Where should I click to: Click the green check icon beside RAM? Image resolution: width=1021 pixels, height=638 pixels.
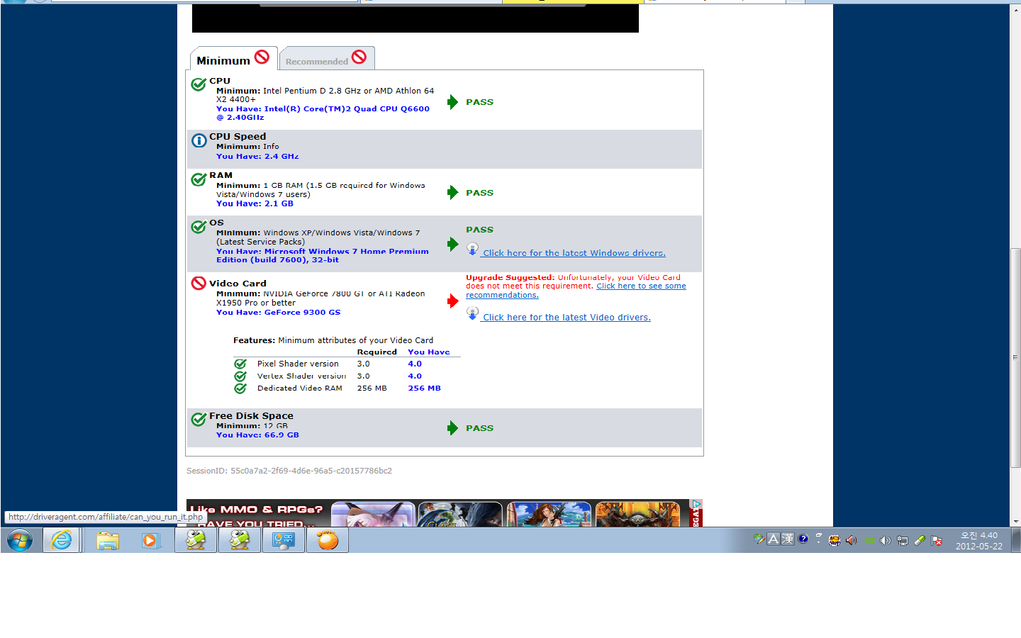199,179
